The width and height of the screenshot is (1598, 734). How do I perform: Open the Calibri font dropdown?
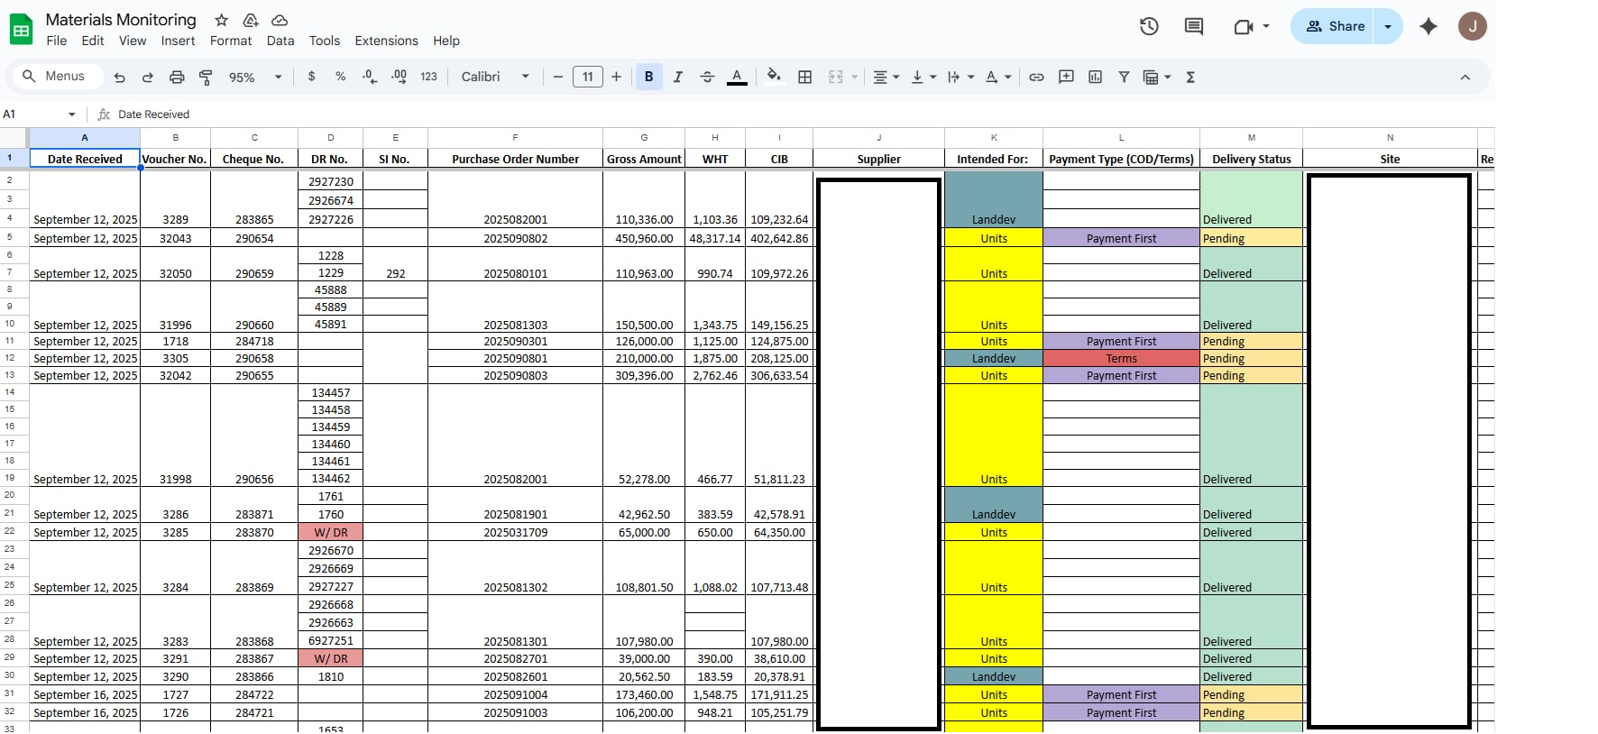pos(495,78)
